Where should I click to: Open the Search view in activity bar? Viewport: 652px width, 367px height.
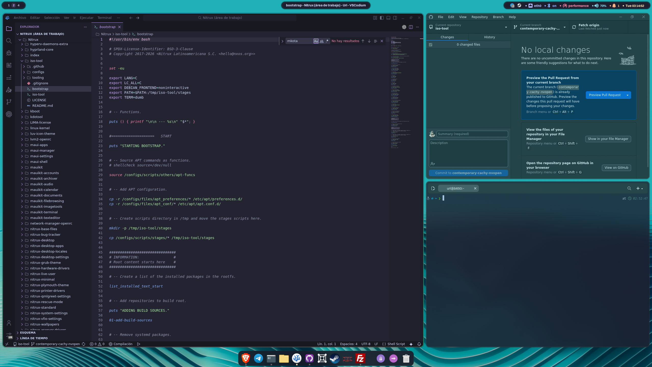[x=9, y=41]
